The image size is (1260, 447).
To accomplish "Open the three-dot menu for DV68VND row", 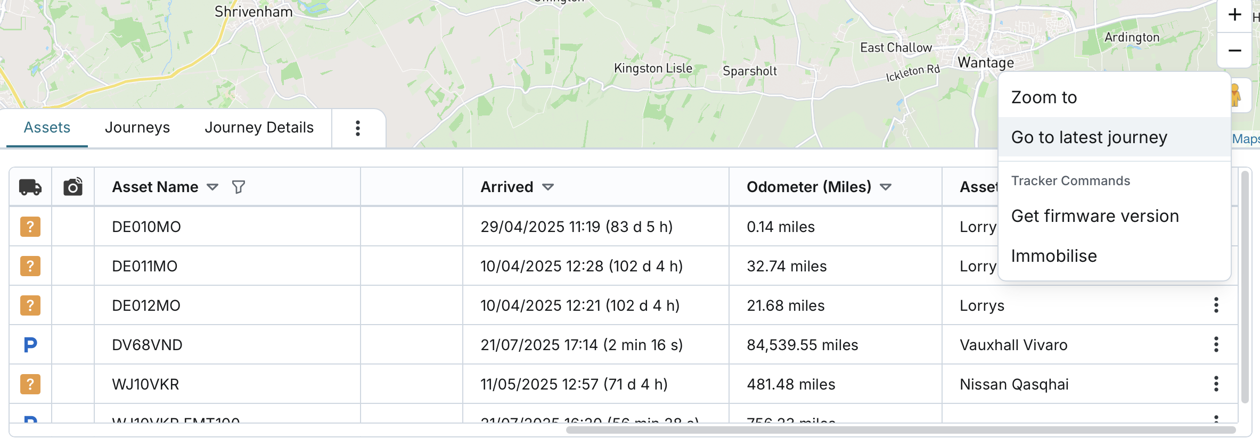I will [x=1216, y=345].
